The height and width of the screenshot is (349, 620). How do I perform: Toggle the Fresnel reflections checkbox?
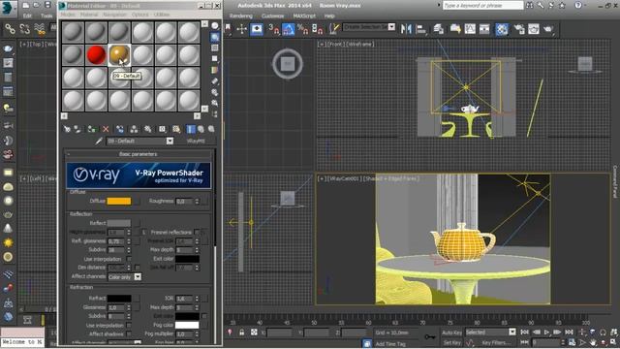click(x=197, y=232)
